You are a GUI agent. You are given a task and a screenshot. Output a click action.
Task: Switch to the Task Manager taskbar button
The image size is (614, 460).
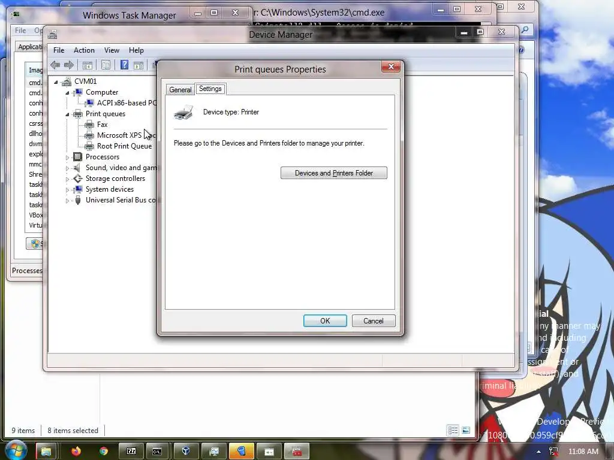214,452
